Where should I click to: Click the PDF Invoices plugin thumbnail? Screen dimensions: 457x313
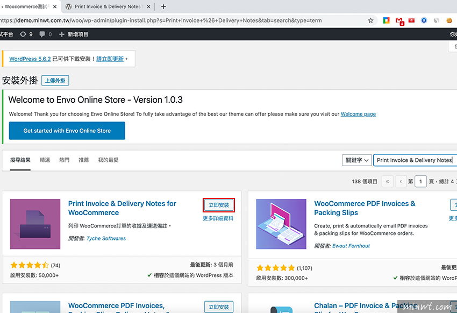pyautogui.click(x=281, y=224)
